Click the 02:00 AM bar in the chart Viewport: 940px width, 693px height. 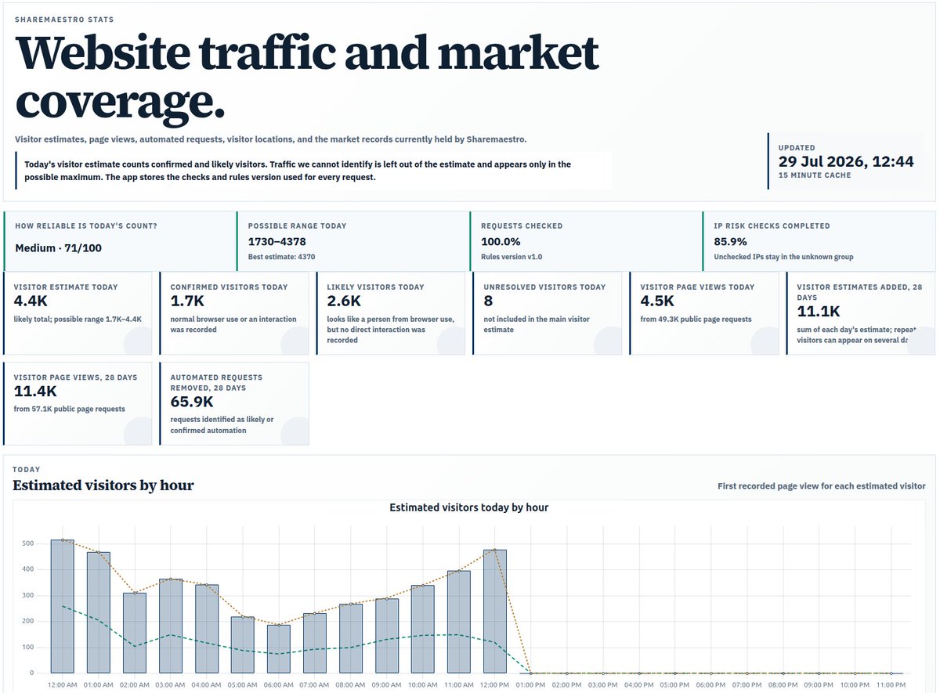tap(135, 633)
